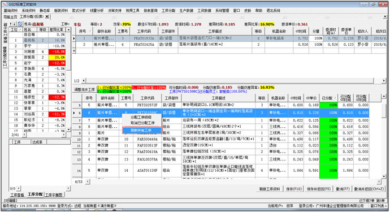Click the GSD app icon in title bar
390x212 pixels.
(x=5, y=4)
